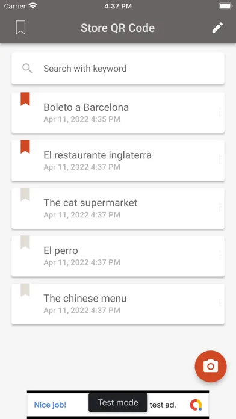The width and height of the screenshot is (236, 419).
Task: Expand options menu for The cat supermarket
Action: (x=220, y=208)
